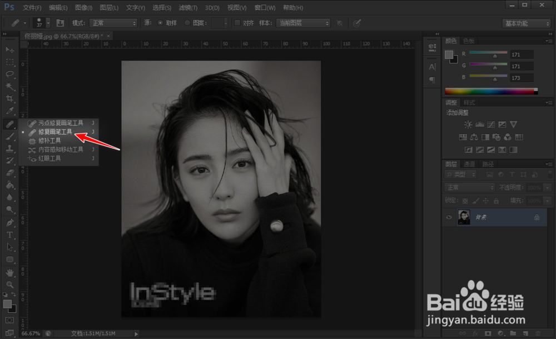Toggle lock transparent pixels icon
This screenshot has width=556, height=339.
point(465,201)
